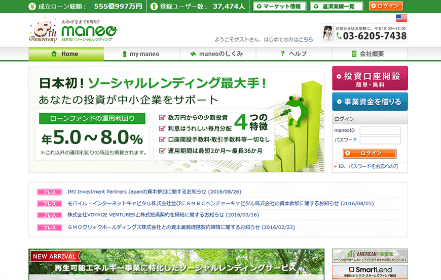Click the building icon beside 会社概要
Screen dimensions: 441x280
354,54
